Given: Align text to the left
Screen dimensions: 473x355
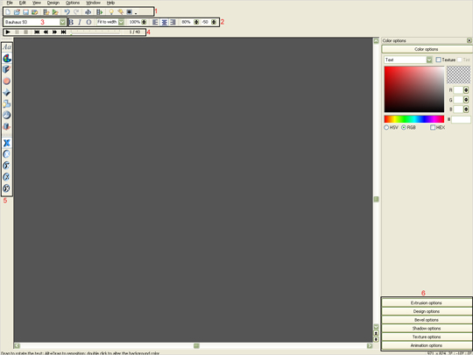Looking at the screenshot, I should pos(155,22).
